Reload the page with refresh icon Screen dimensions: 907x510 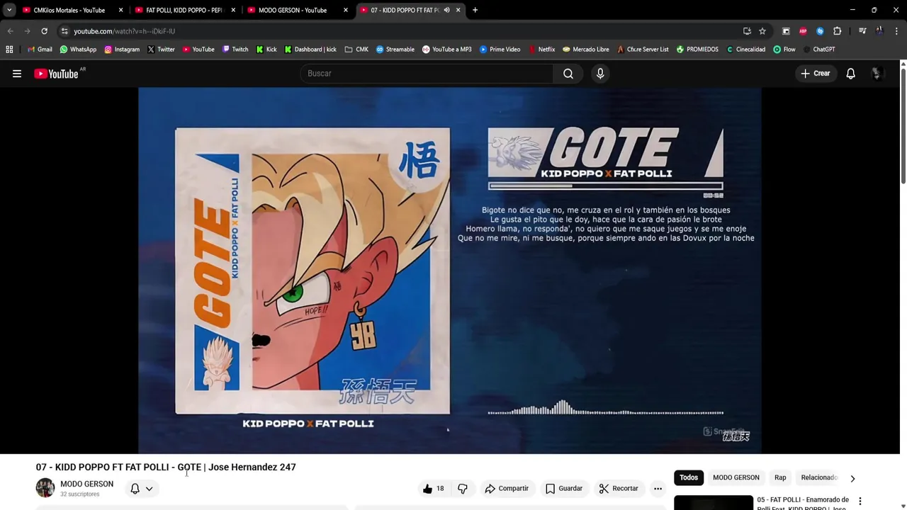coord(44,31)
